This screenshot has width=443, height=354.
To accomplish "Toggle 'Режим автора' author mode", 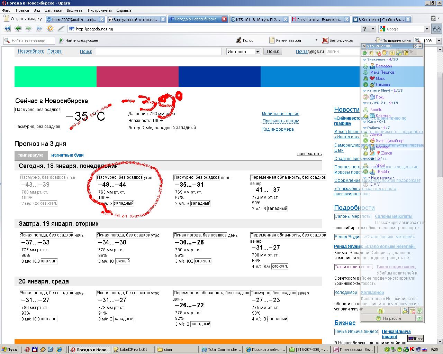I will pyautogui.click(x=285, y=40).
